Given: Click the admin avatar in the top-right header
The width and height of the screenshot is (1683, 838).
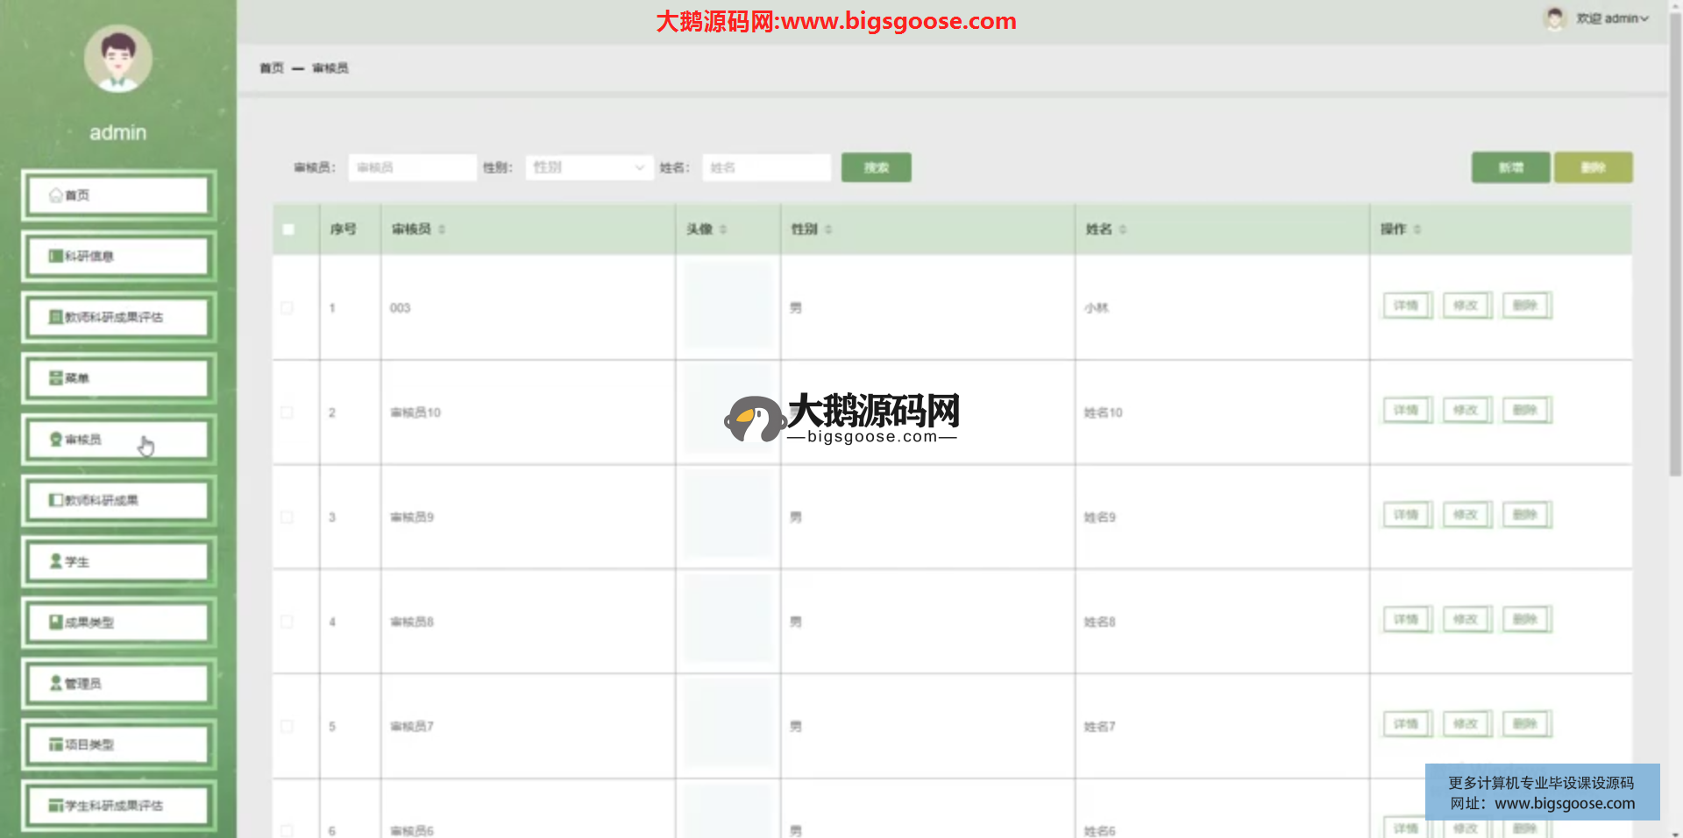Looking at the screenshot, I should 1554,18.
